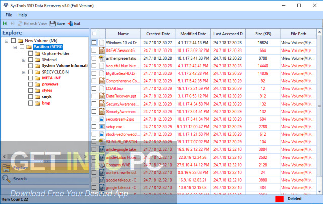Check the Partition (NTFS) checkbox
323x204 pixels.
[22, 47]
